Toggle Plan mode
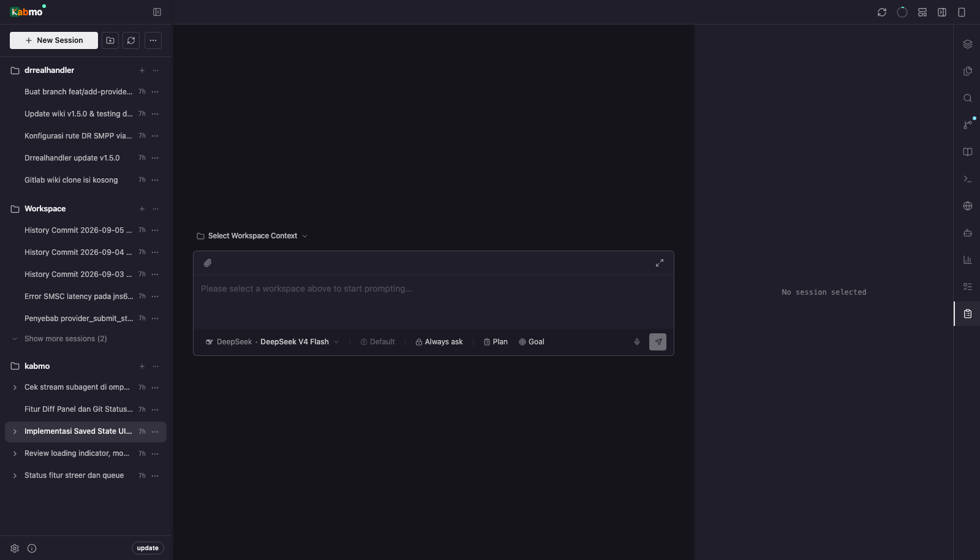 click(496, 342)
